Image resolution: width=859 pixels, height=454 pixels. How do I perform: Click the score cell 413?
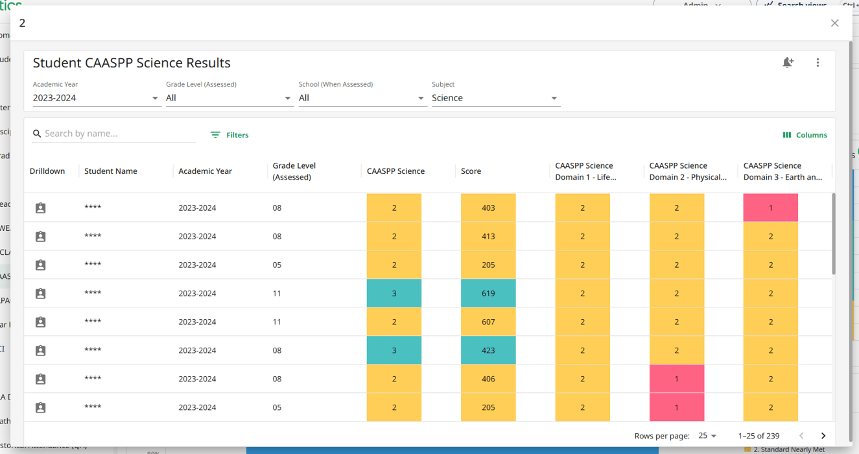click(x=488, y=237)
